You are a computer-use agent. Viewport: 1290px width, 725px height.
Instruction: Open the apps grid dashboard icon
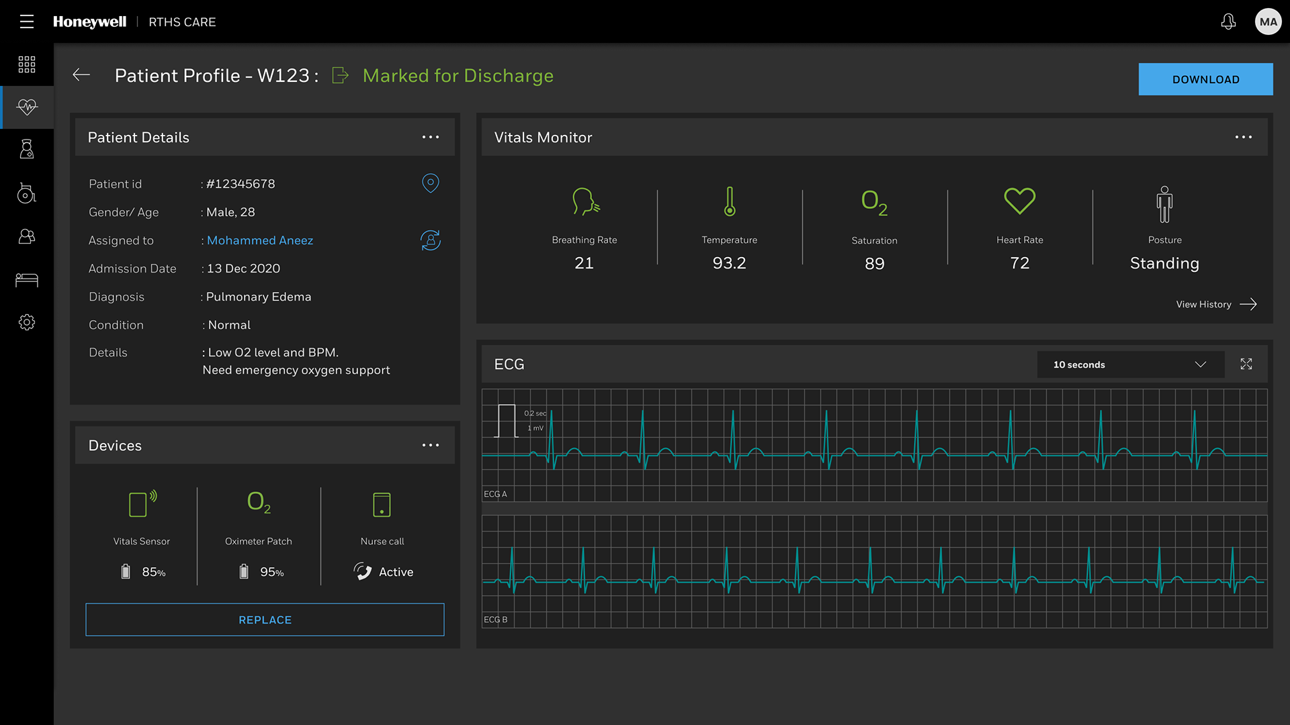27,64
